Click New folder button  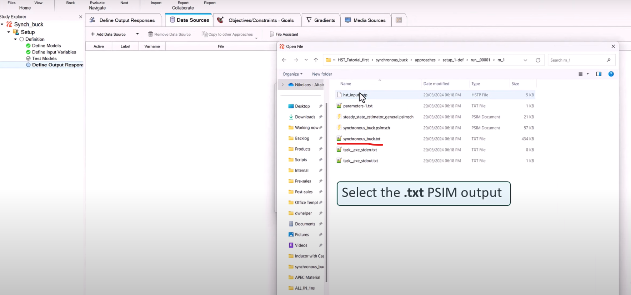(322, 74)
